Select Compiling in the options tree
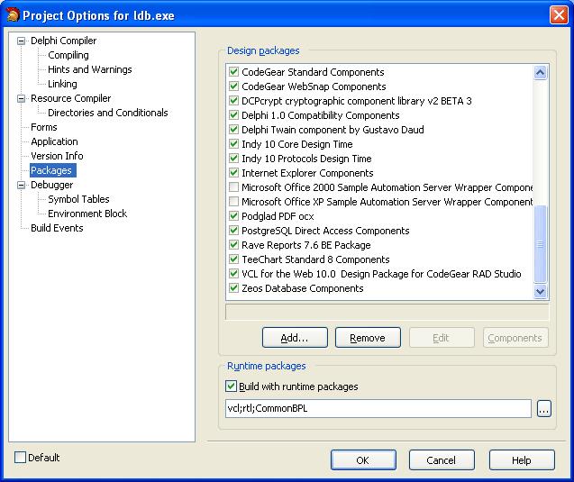 point(68,55)
